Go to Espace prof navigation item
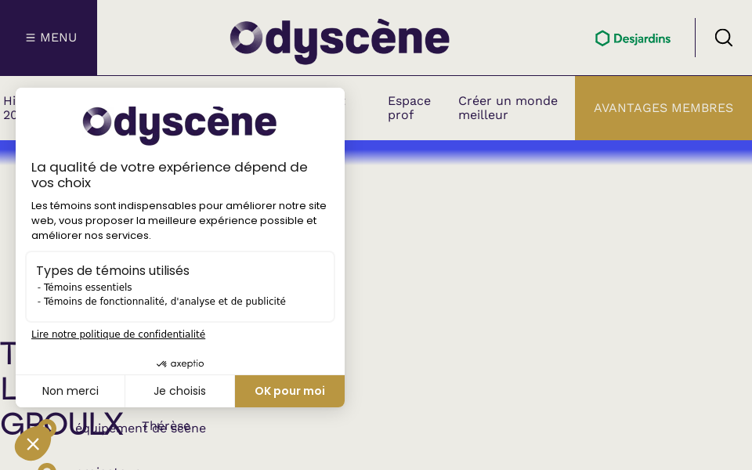Screen dimensions: 752x470 coord(409,108)
